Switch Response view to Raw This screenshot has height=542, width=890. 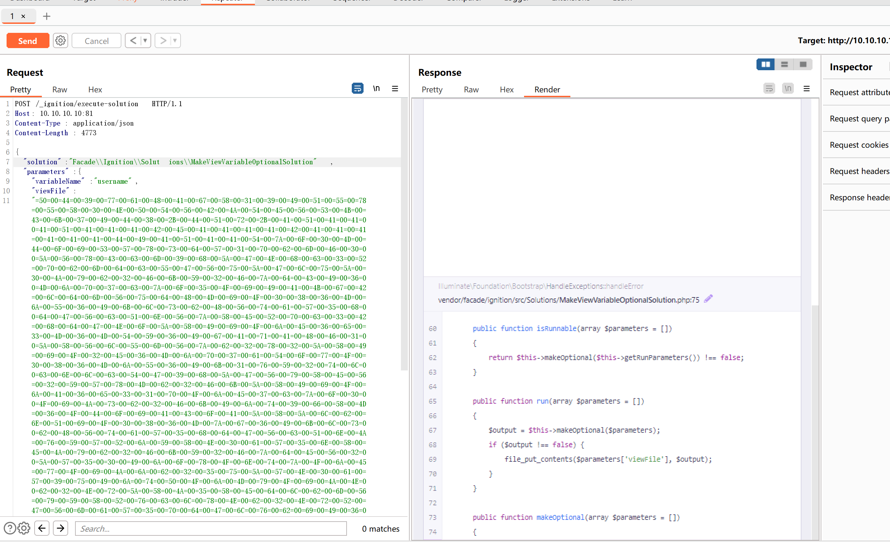471,90
